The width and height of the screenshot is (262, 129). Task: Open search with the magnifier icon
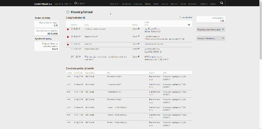click(222, 3)
